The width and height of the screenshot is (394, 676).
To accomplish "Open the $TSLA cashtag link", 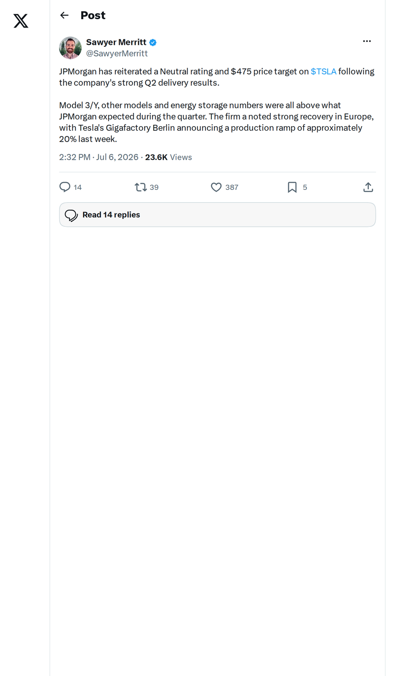I will pos(324,71).
